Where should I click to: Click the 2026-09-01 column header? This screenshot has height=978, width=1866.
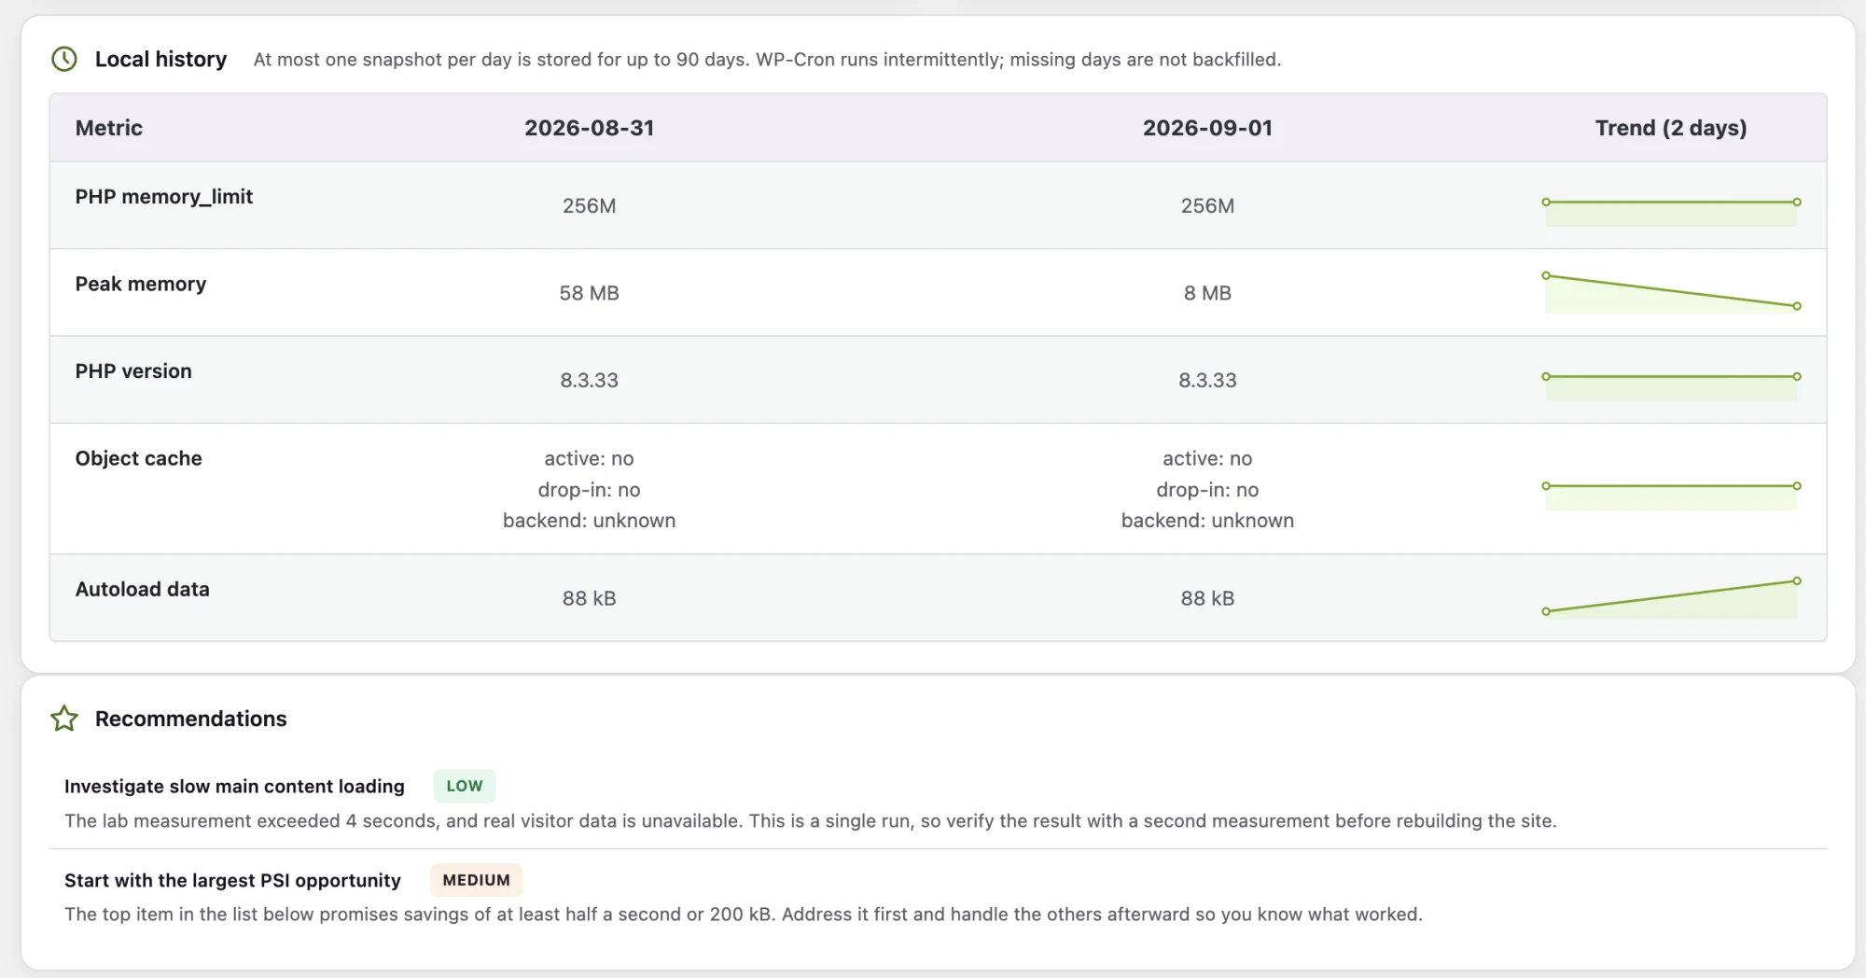(1207, 128)
